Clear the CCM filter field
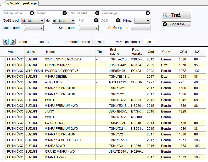The width and height of the screenshot is (208, 162). [118, 20]
